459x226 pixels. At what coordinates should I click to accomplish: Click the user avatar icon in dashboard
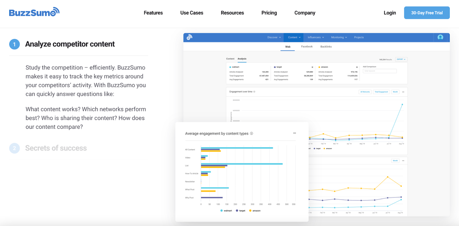coord(440,37)
